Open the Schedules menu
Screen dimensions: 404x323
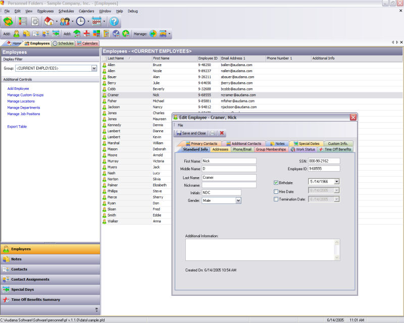[66, 11]
